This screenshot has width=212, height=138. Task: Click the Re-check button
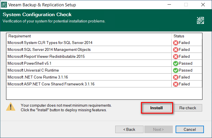pos(188,108)
